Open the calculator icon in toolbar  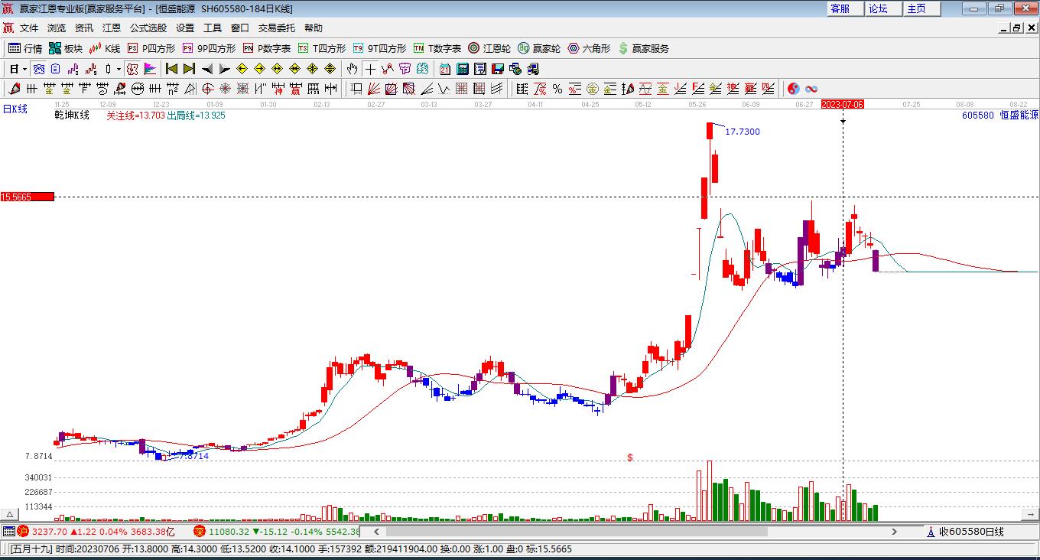pos(462,69)
